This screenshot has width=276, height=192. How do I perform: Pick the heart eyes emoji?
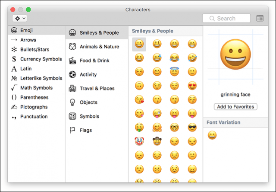pos(192,86)
